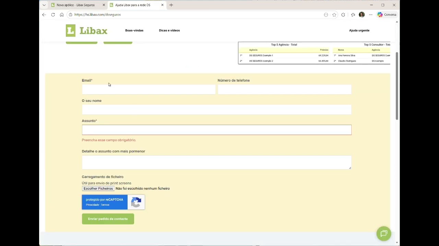Go to browser home icon
The height and width of the screenshot is (246, 439).
click(62, 15)
